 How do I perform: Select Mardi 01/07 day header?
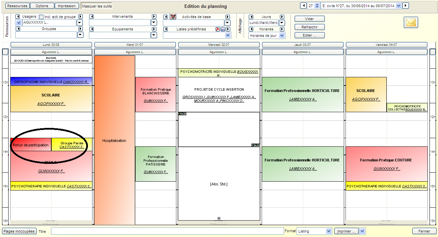(x=135, y=45)
